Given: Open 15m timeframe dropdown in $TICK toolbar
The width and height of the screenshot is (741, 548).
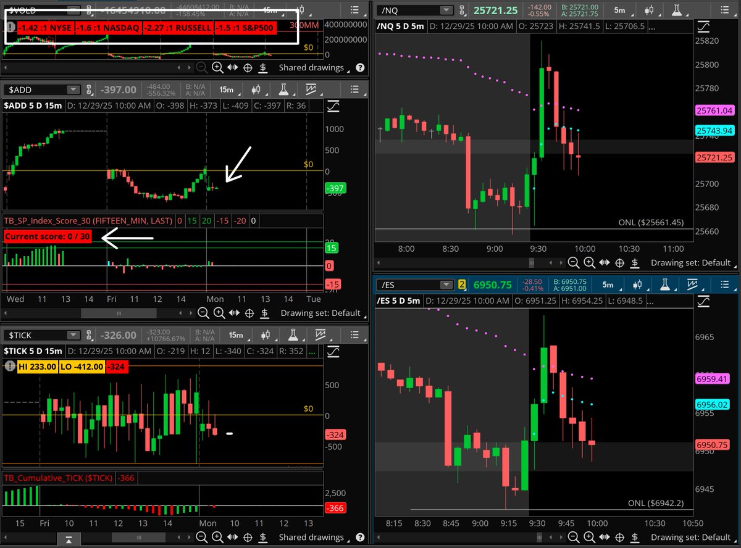Looking at the screenshot, I should click(237, 335).
